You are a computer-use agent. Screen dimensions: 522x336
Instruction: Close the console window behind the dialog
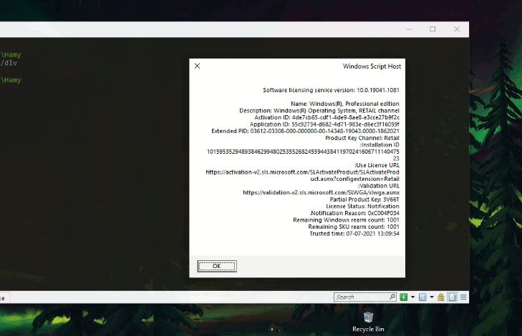point(457,29)
